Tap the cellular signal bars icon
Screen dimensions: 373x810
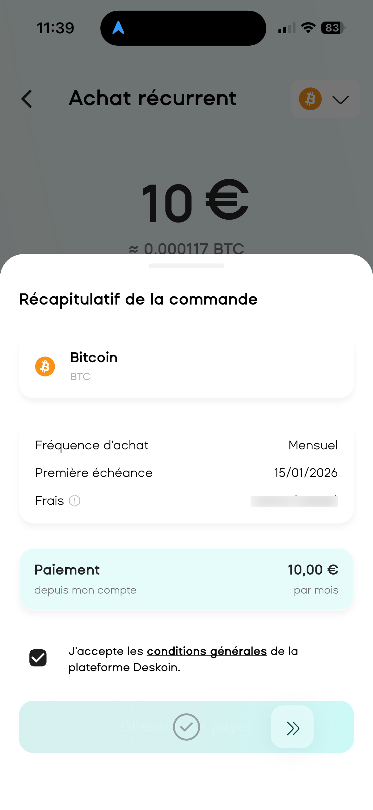pos(287,28)
